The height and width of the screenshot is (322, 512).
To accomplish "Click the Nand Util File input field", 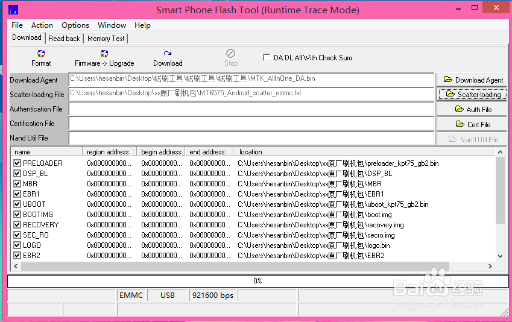I will pyautogui.click(x=251, y=138).
